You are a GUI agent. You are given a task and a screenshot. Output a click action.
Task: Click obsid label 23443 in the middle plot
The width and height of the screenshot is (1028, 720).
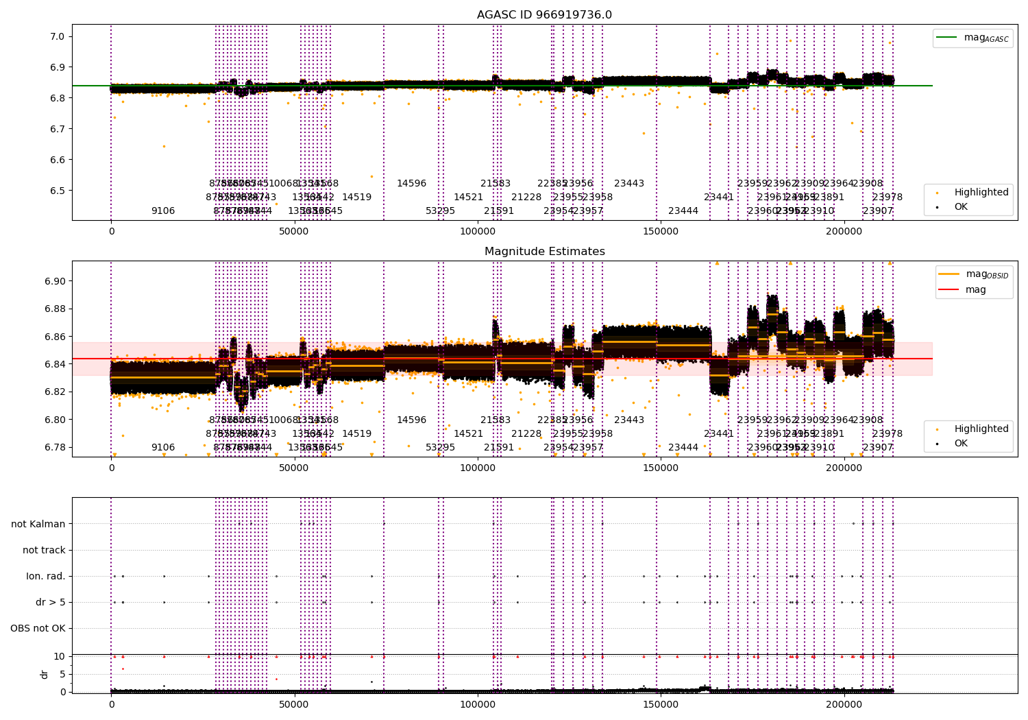[x=629, y=420]
